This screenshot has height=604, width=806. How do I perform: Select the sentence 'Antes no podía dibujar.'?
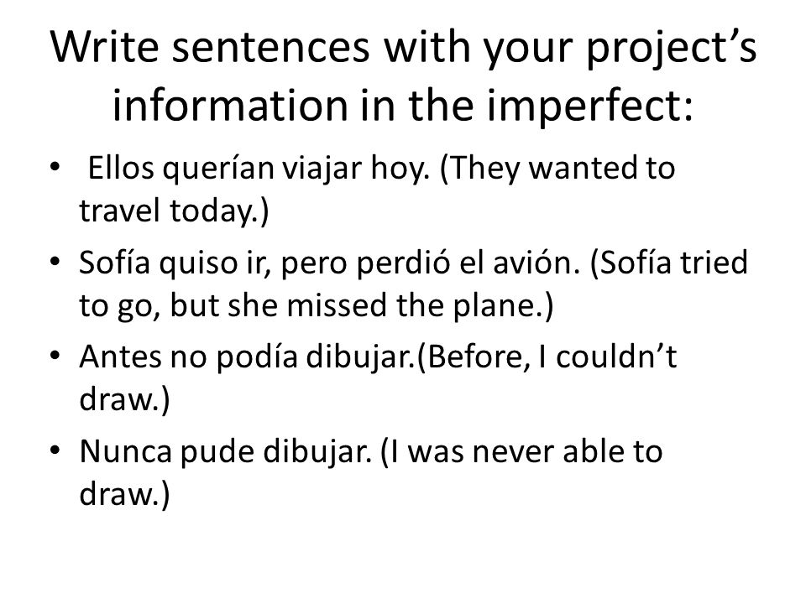247,357
